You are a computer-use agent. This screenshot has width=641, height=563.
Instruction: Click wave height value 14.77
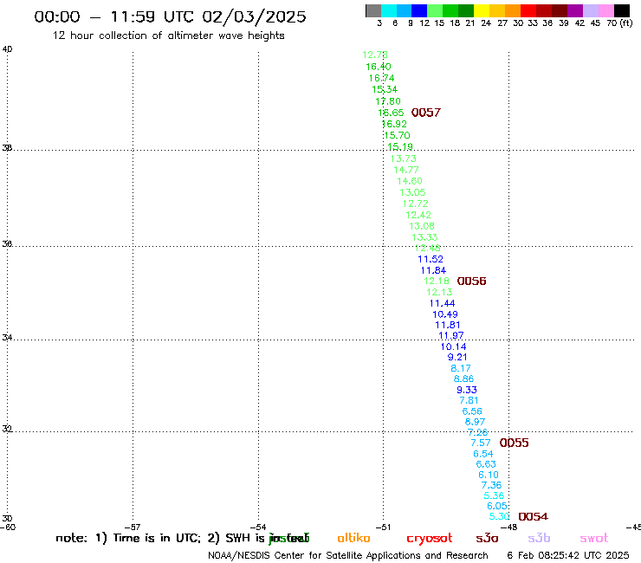pos(406,169)
